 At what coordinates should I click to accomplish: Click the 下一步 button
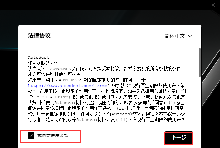click(179, 138)
